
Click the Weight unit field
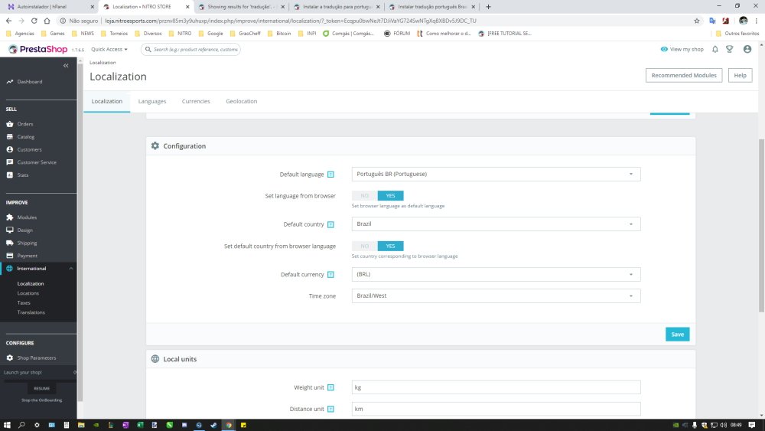point(496,387)
